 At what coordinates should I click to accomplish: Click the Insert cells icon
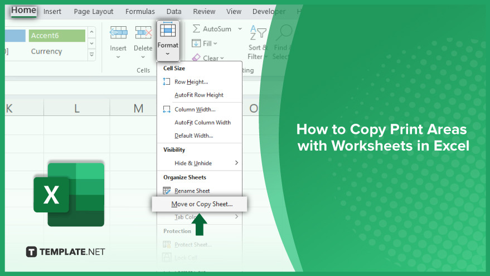pyautogui.click(x=118, y=32)
